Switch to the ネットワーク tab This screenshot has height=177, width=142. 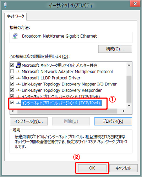16,16
